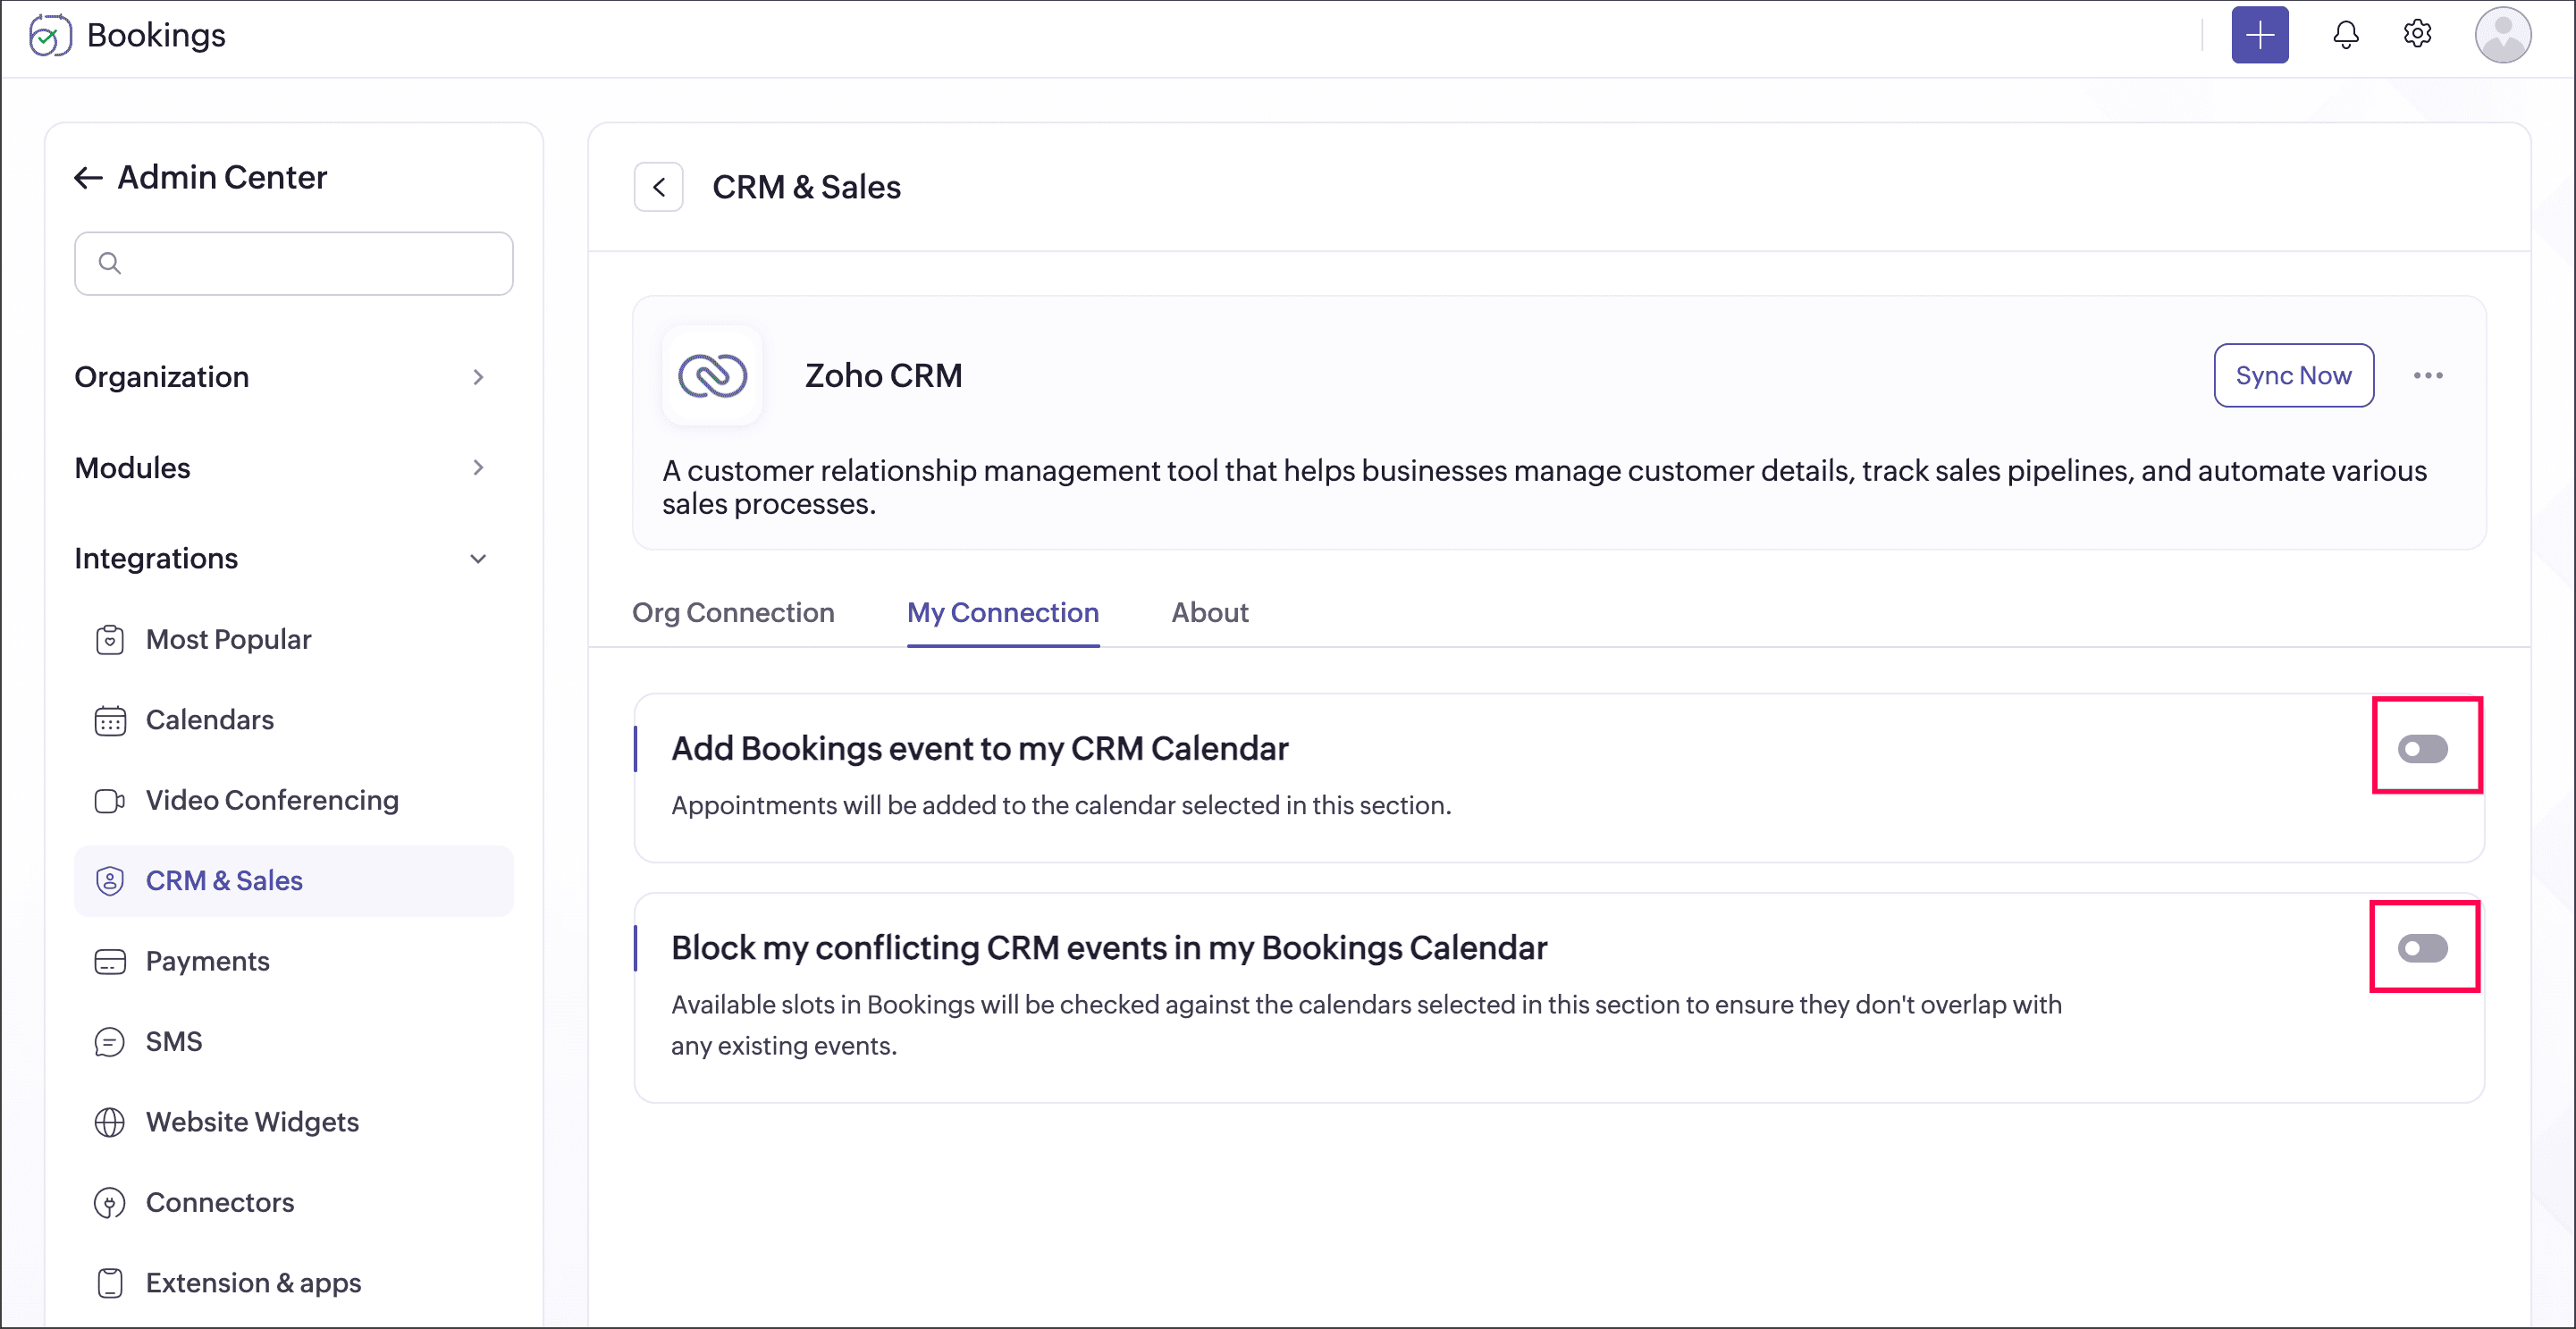Click the Sync Now button

2292,376
